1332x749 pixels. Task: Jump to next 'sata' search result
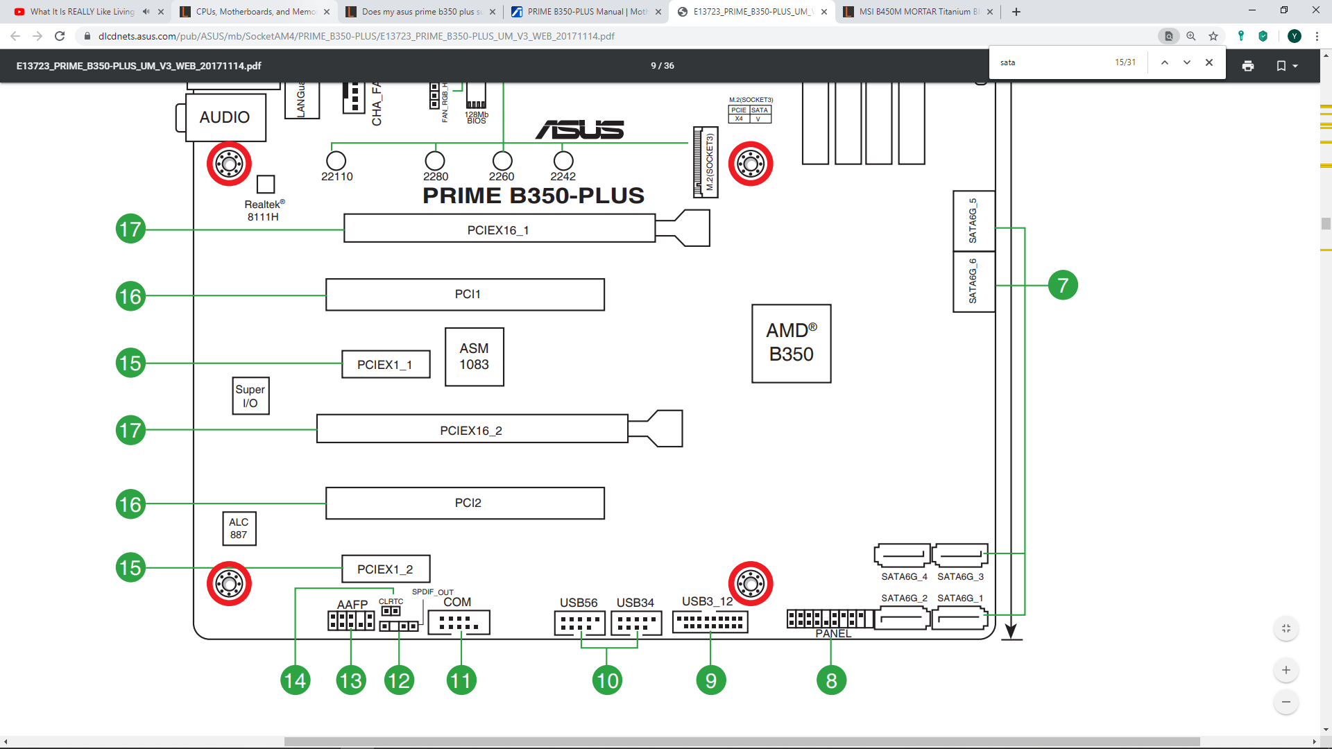(x=1187, y=62)
